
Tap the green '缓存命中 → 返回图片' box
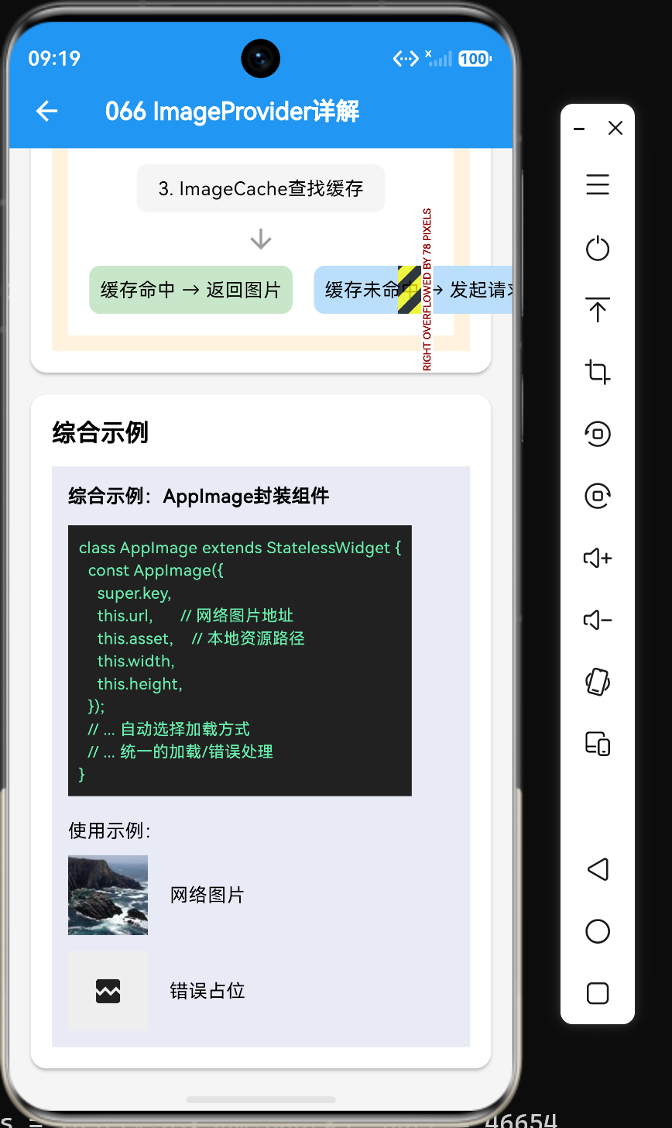pyautogui.click(x=190, y=290)
